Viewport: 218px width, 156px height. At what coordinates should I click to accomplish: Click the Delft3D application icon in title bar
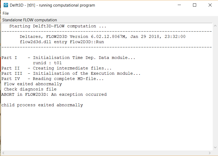(x=6, y=5)
